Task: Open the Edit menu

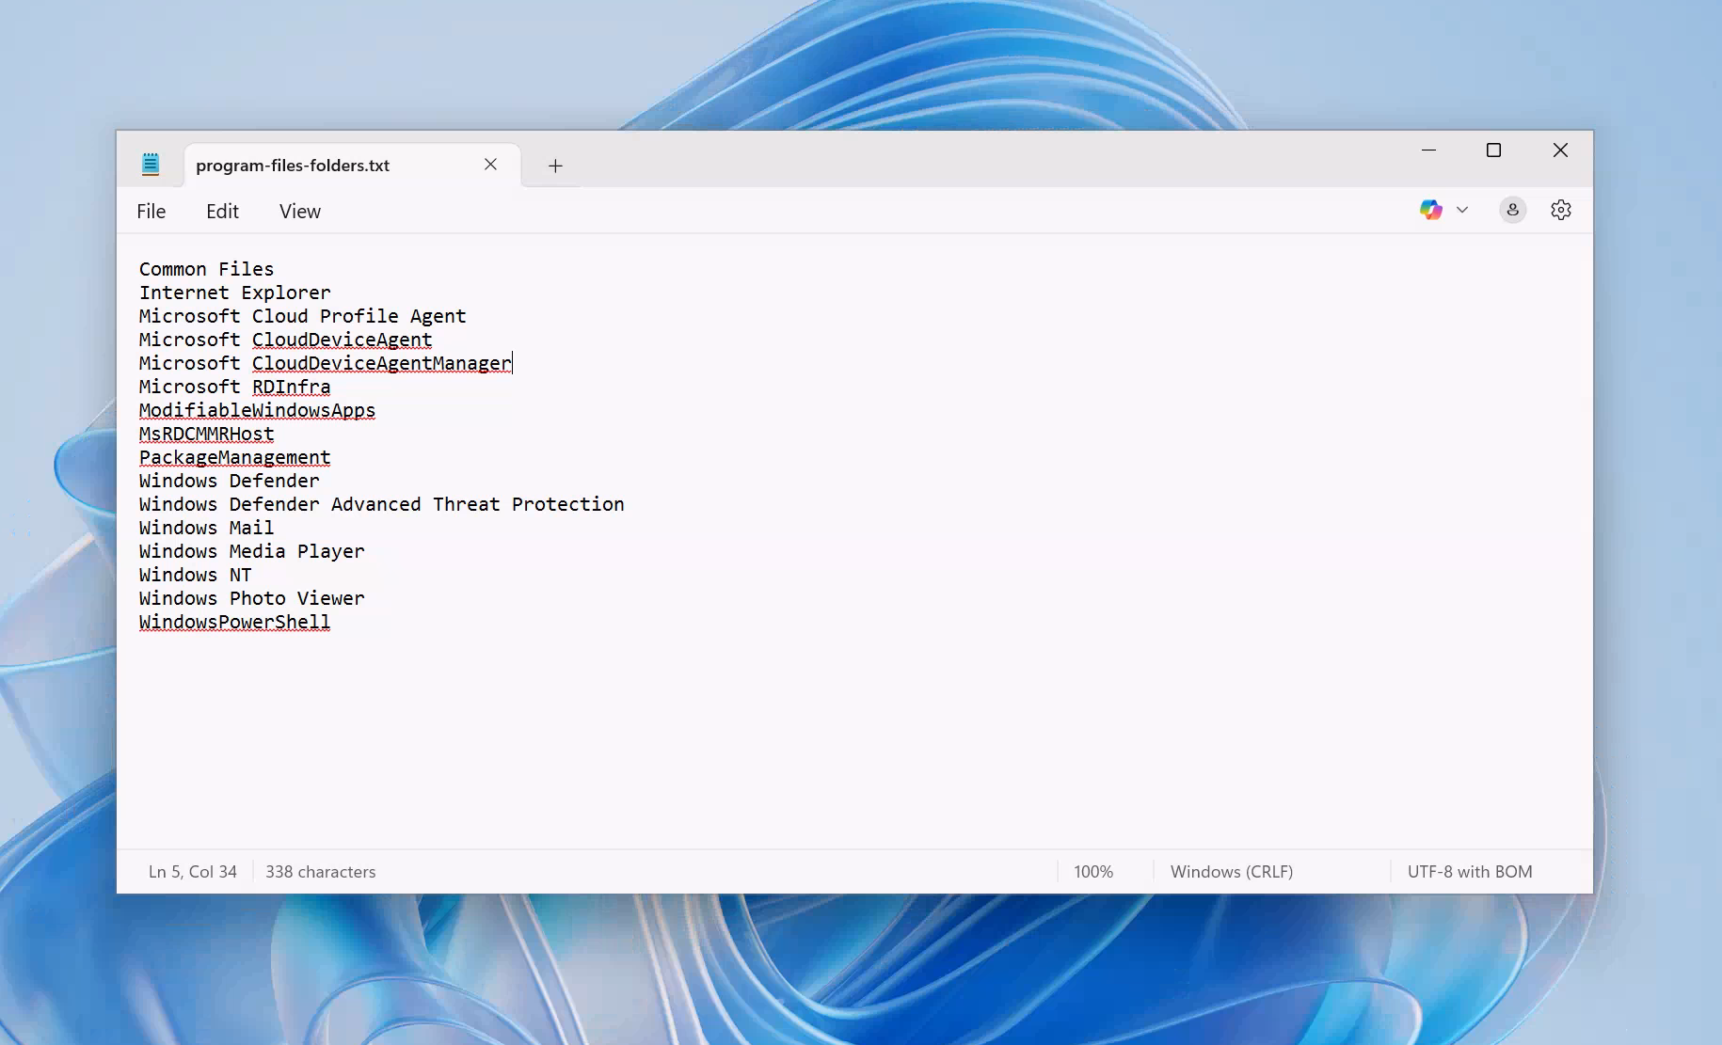Action: point(222,212)
